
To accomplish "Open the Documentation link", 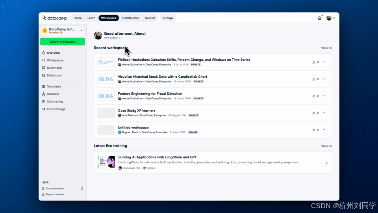I will click(x=55, y=189).
